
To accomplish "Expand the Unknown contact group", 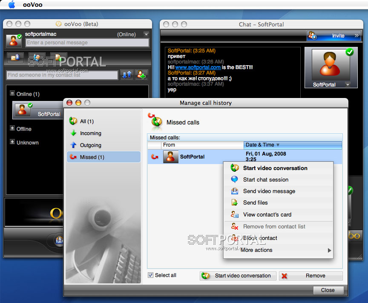I will 12,142.
